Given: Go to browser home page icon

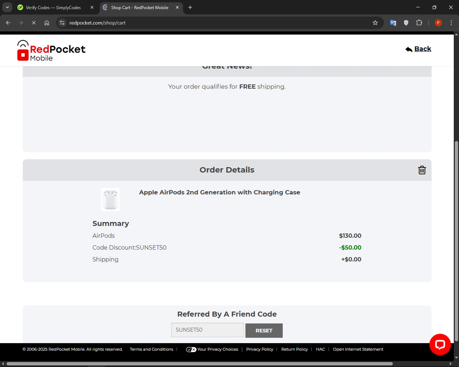Looking at the screenshot, I should tap(47, 23).
